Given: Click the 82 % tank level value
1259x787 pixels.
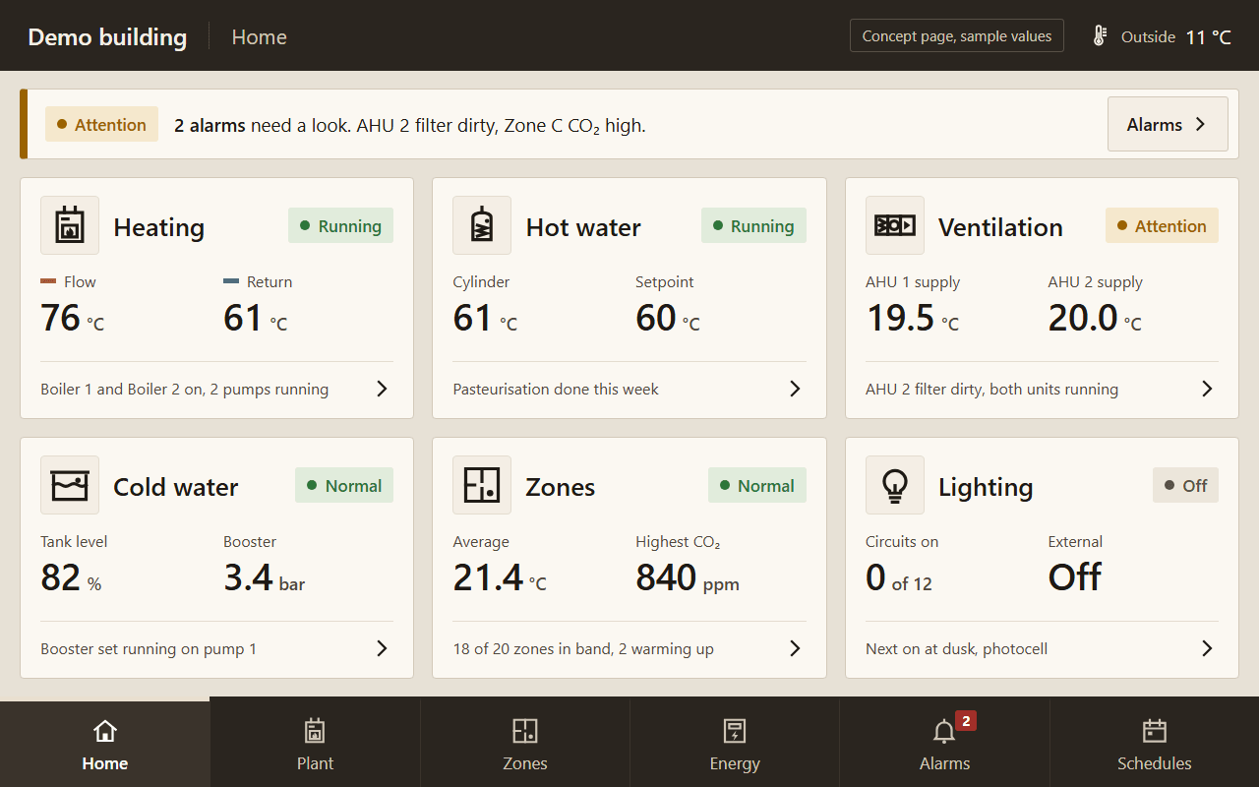Looking at the screenshot, I should [71, 577].
